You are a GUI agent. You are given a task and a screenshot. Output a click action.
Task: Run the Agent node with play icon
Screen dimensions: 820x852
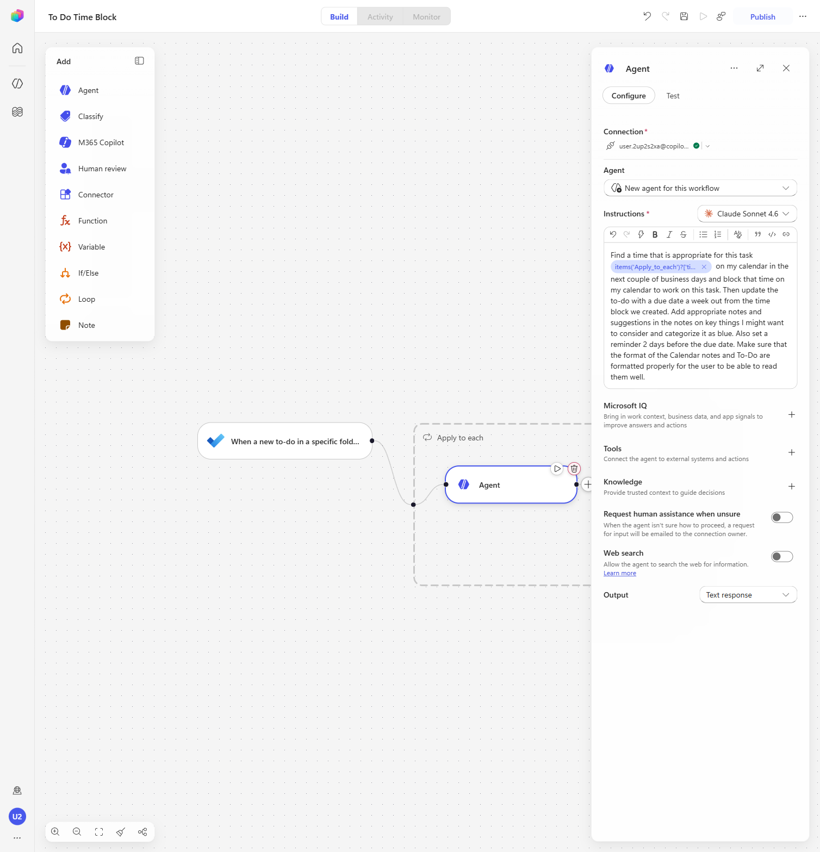click(557, 468)
